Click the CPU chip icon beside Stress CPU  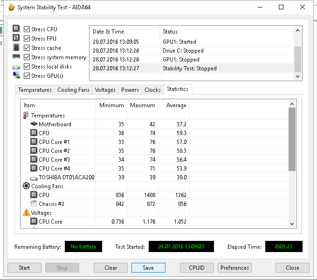[x=16, y=28]
